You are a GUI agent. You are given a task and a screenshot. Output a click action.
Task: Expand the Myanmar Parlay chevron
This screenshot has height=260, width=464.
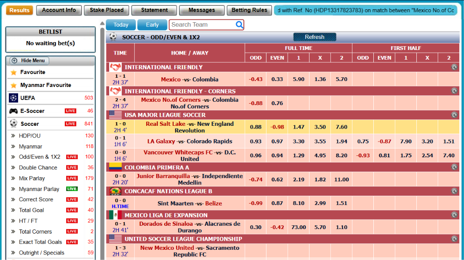point(13,189)
